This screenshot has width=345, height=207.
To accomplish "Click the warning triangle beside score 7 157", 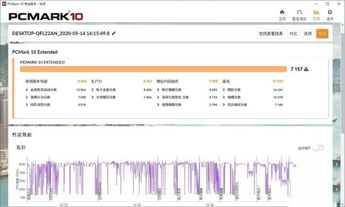I will point(306,69).
